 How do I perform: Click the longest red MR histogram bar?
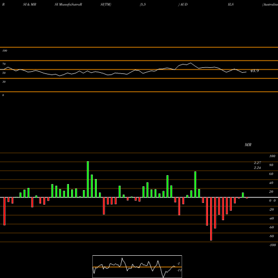[x=211, y=219]
